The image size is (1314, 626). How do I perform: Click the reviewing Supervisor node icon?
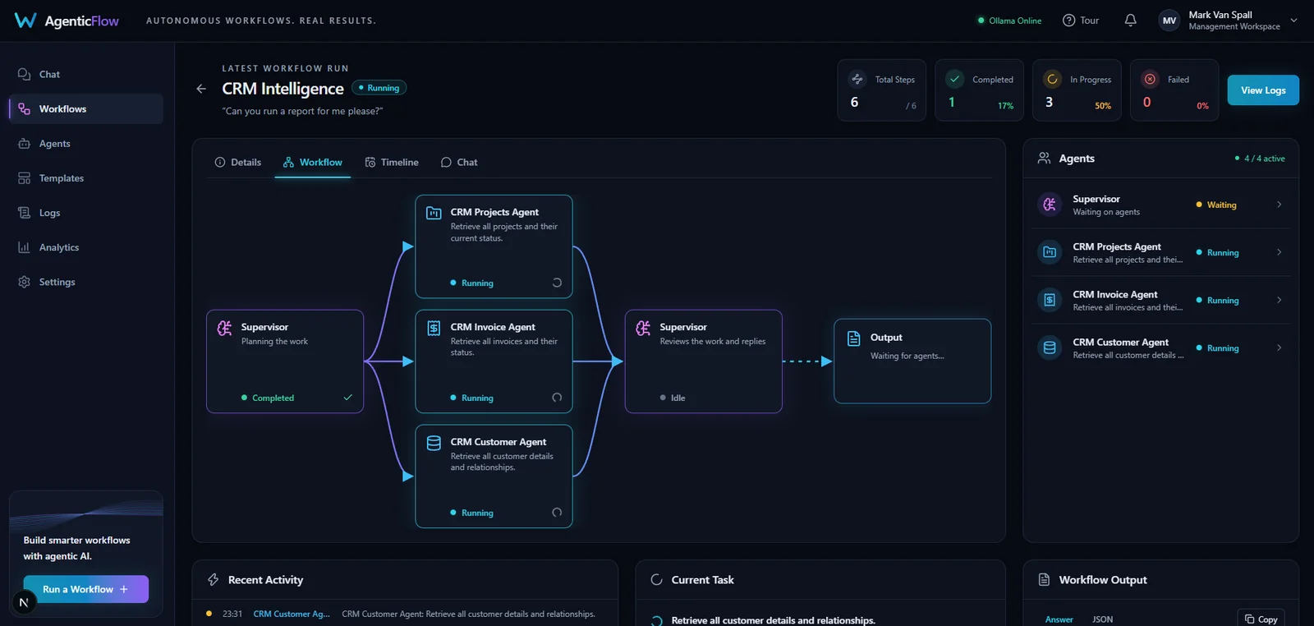pos(643,329)
